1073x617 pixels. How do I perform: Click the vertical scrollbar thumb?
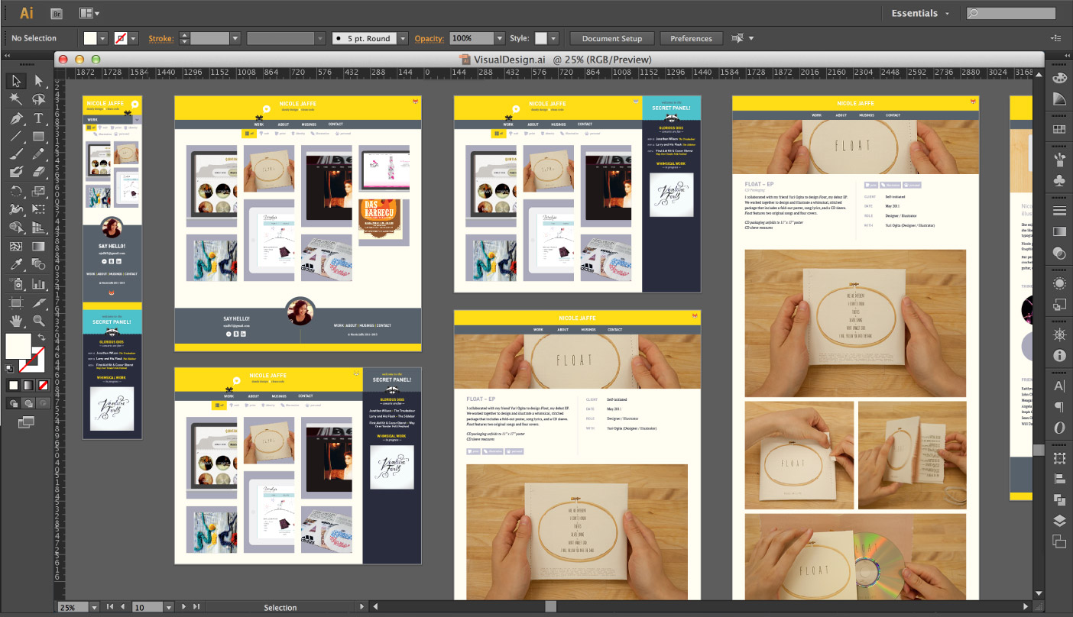pos(1038,451)
